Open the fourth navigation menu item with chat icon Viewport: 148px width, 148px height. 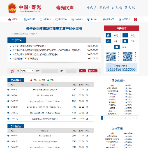point(61,19)
